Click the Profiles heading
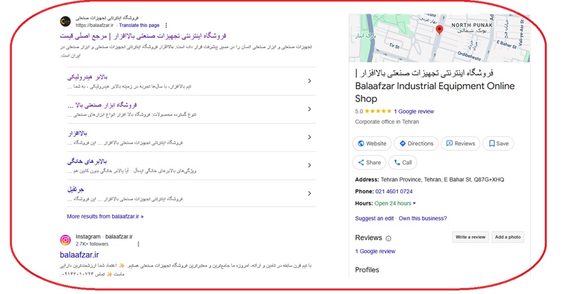The height and width of the screenshot is (294, 571). click(x=367, y=270)
